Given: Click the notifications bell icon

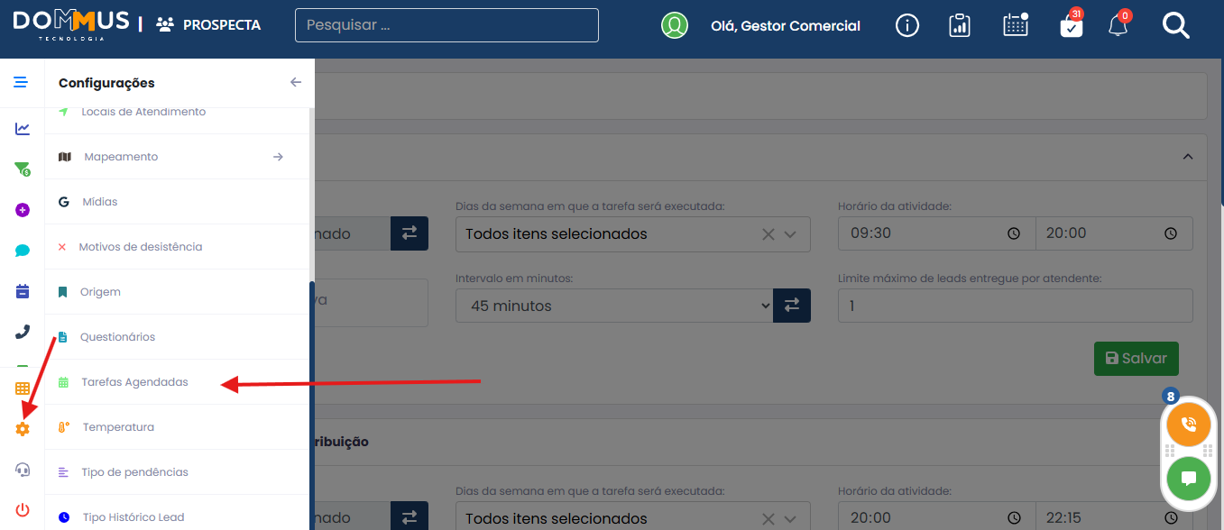Looking at the screenshot, I should [1118, 26].
